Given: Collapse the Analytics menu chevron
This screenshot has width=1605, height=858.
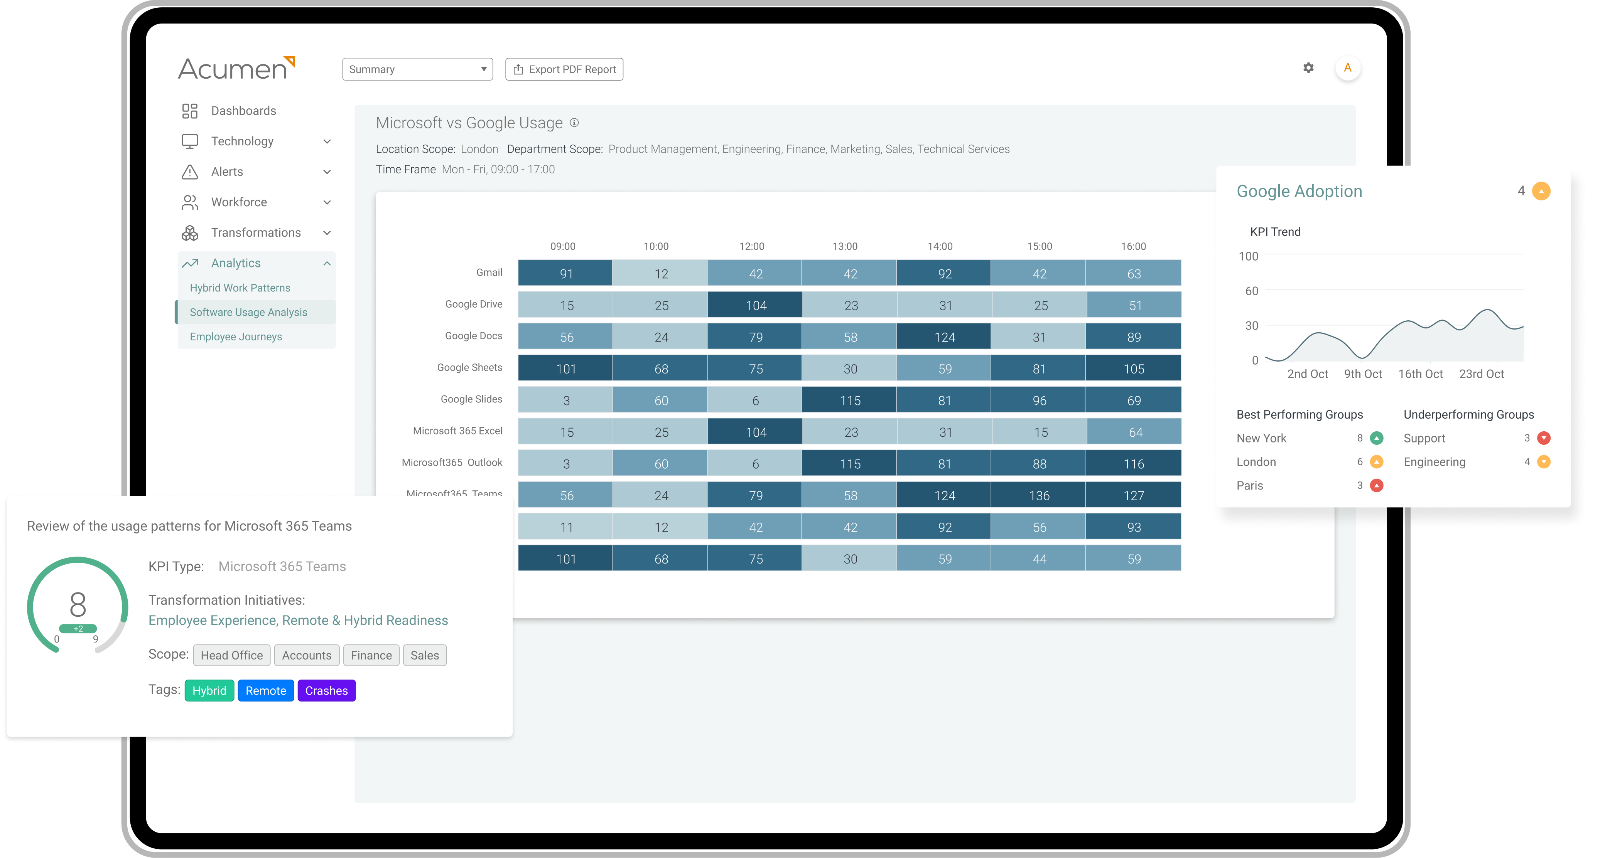Looking at the screenshot, I should pyautogui.click(x=327, y=263).
